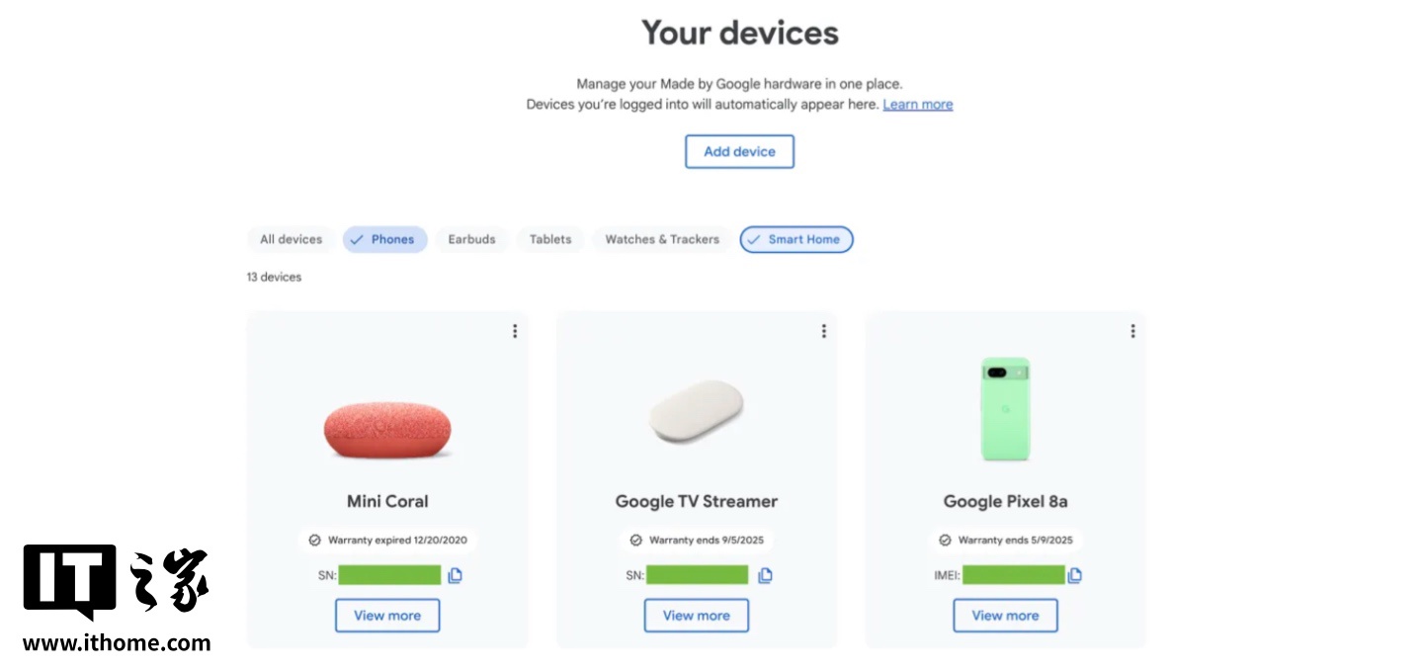Filter devices by Tablets
1423x670 pixels.
click(550, 239)
